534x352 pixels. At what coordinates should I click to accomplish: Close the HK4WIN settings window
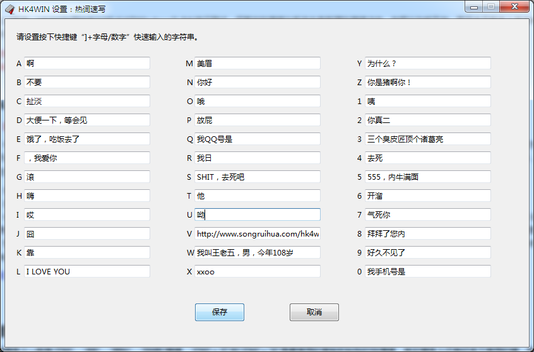click(x=514, y=7)
